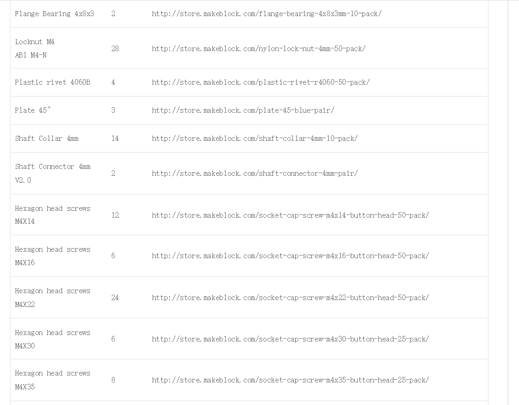Image resolution: width=519 pixels, height=405 pixels.
Task: Select the "Shaft Connector 4mm V2.0" cell
Action: (52, 173)
